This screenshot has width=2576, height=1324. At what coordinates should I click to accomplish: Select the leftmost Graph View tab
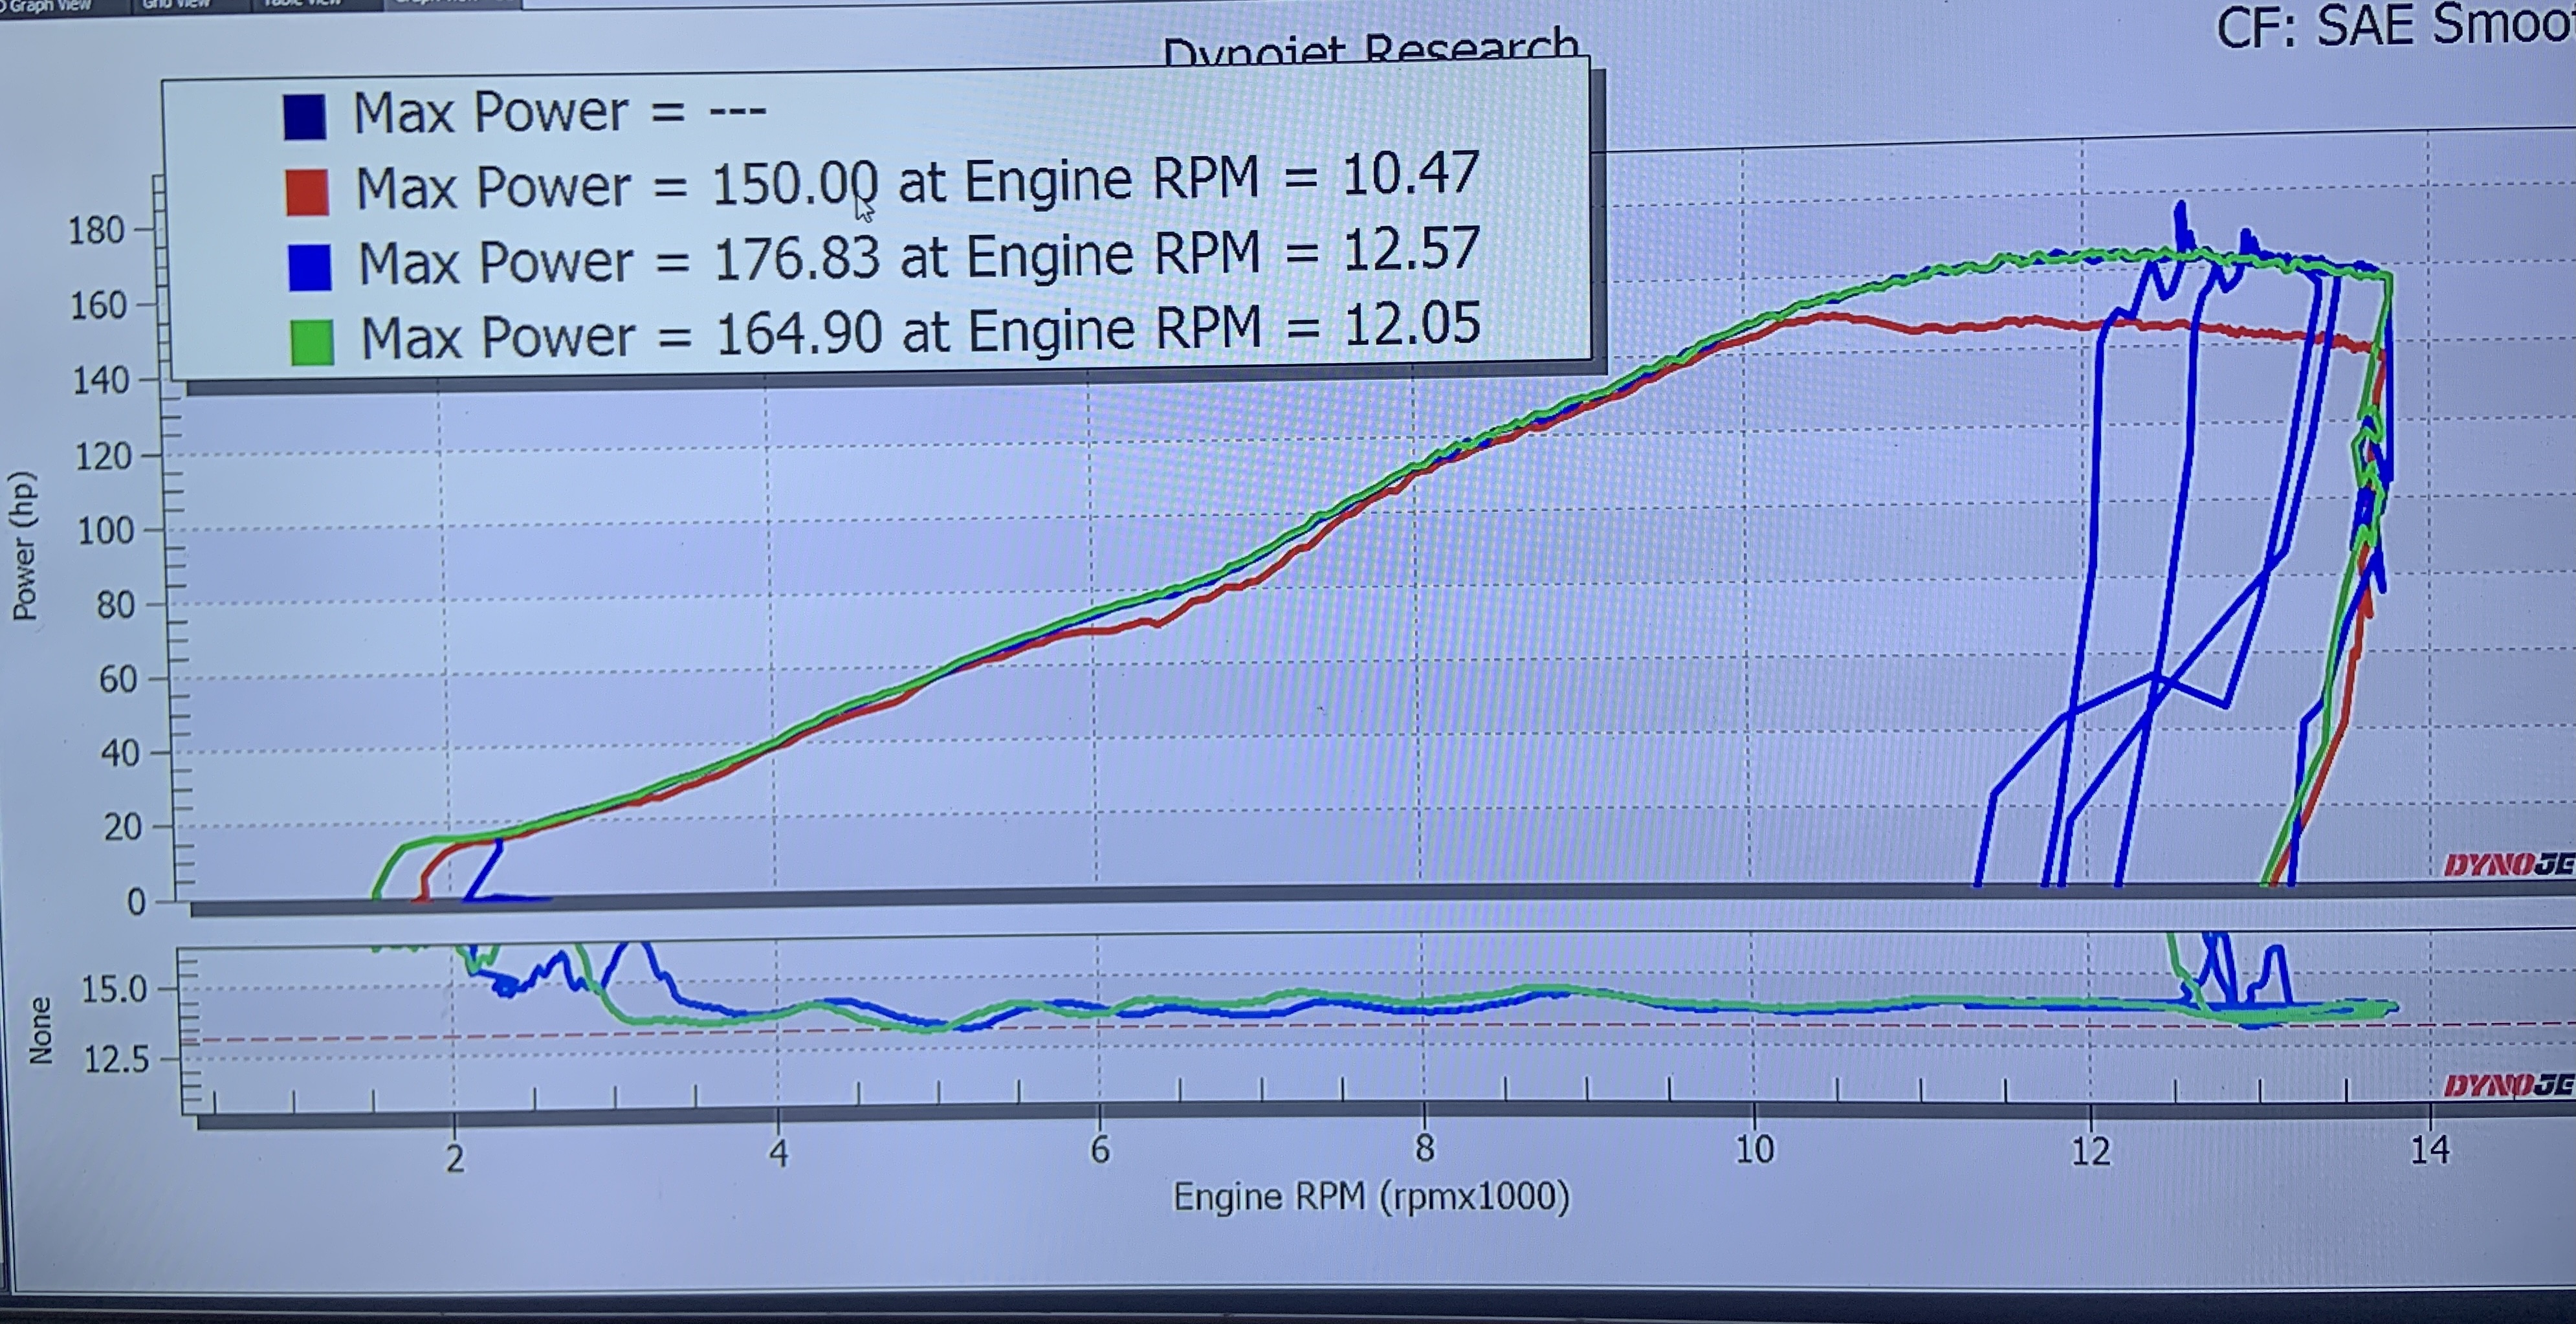(x=50, y=5)
